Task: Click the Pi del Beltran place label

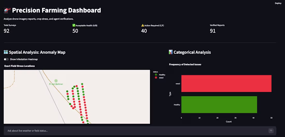Action: pyautogui.click(x=56, y=84)
